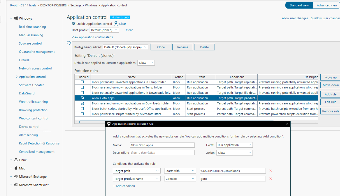Expand the Application control chevron in the sidebar
The image size is (340, 196).
click(17, 77)
